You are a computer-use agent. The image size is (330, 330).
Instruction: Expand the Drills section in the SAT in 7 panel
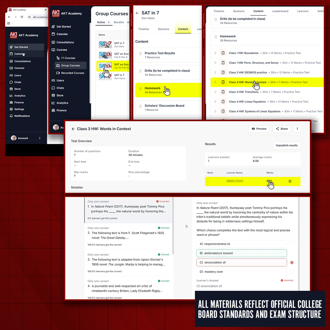[x=169, y=72]
